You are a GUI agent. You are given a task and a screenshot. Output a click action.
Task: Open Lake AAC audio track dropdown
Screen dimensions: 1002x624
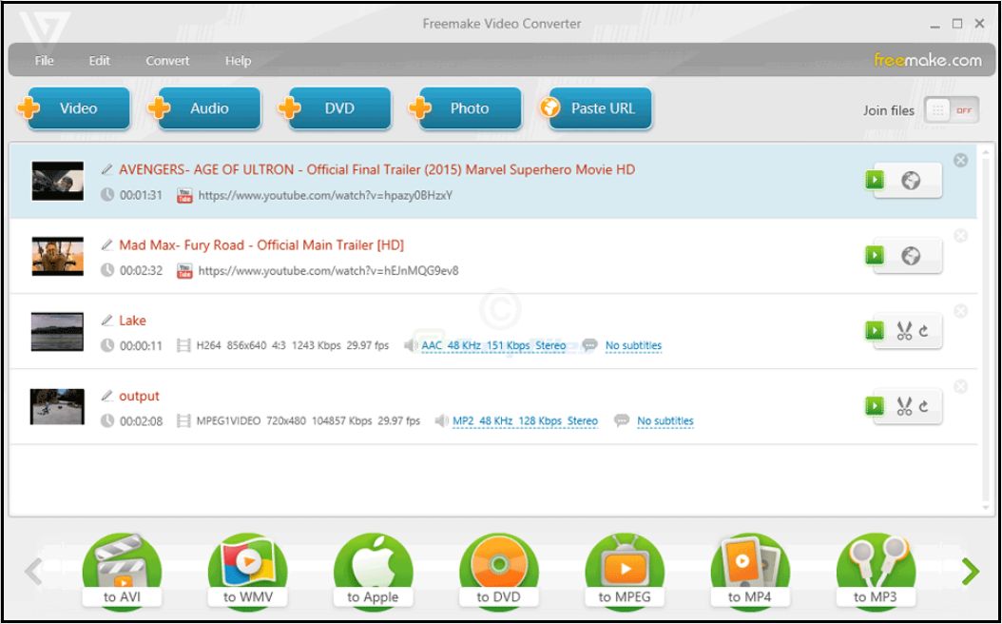pyautogui.click(x=492, y=346)
